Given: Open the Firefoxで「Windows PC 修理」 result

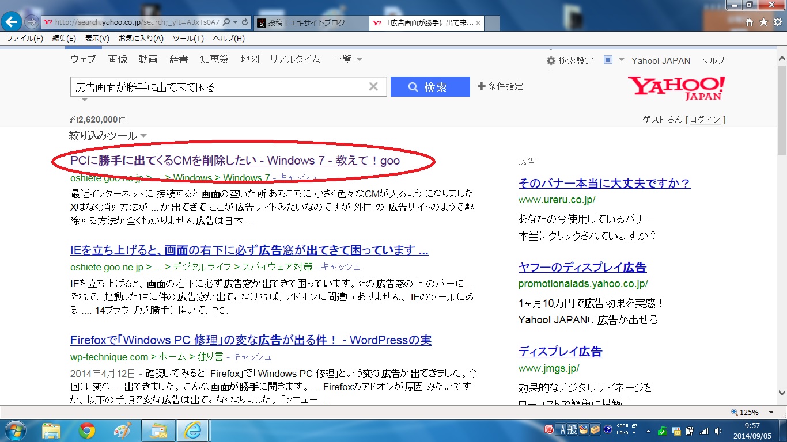Looking at the screenshot, I should (x=251, y=340).
